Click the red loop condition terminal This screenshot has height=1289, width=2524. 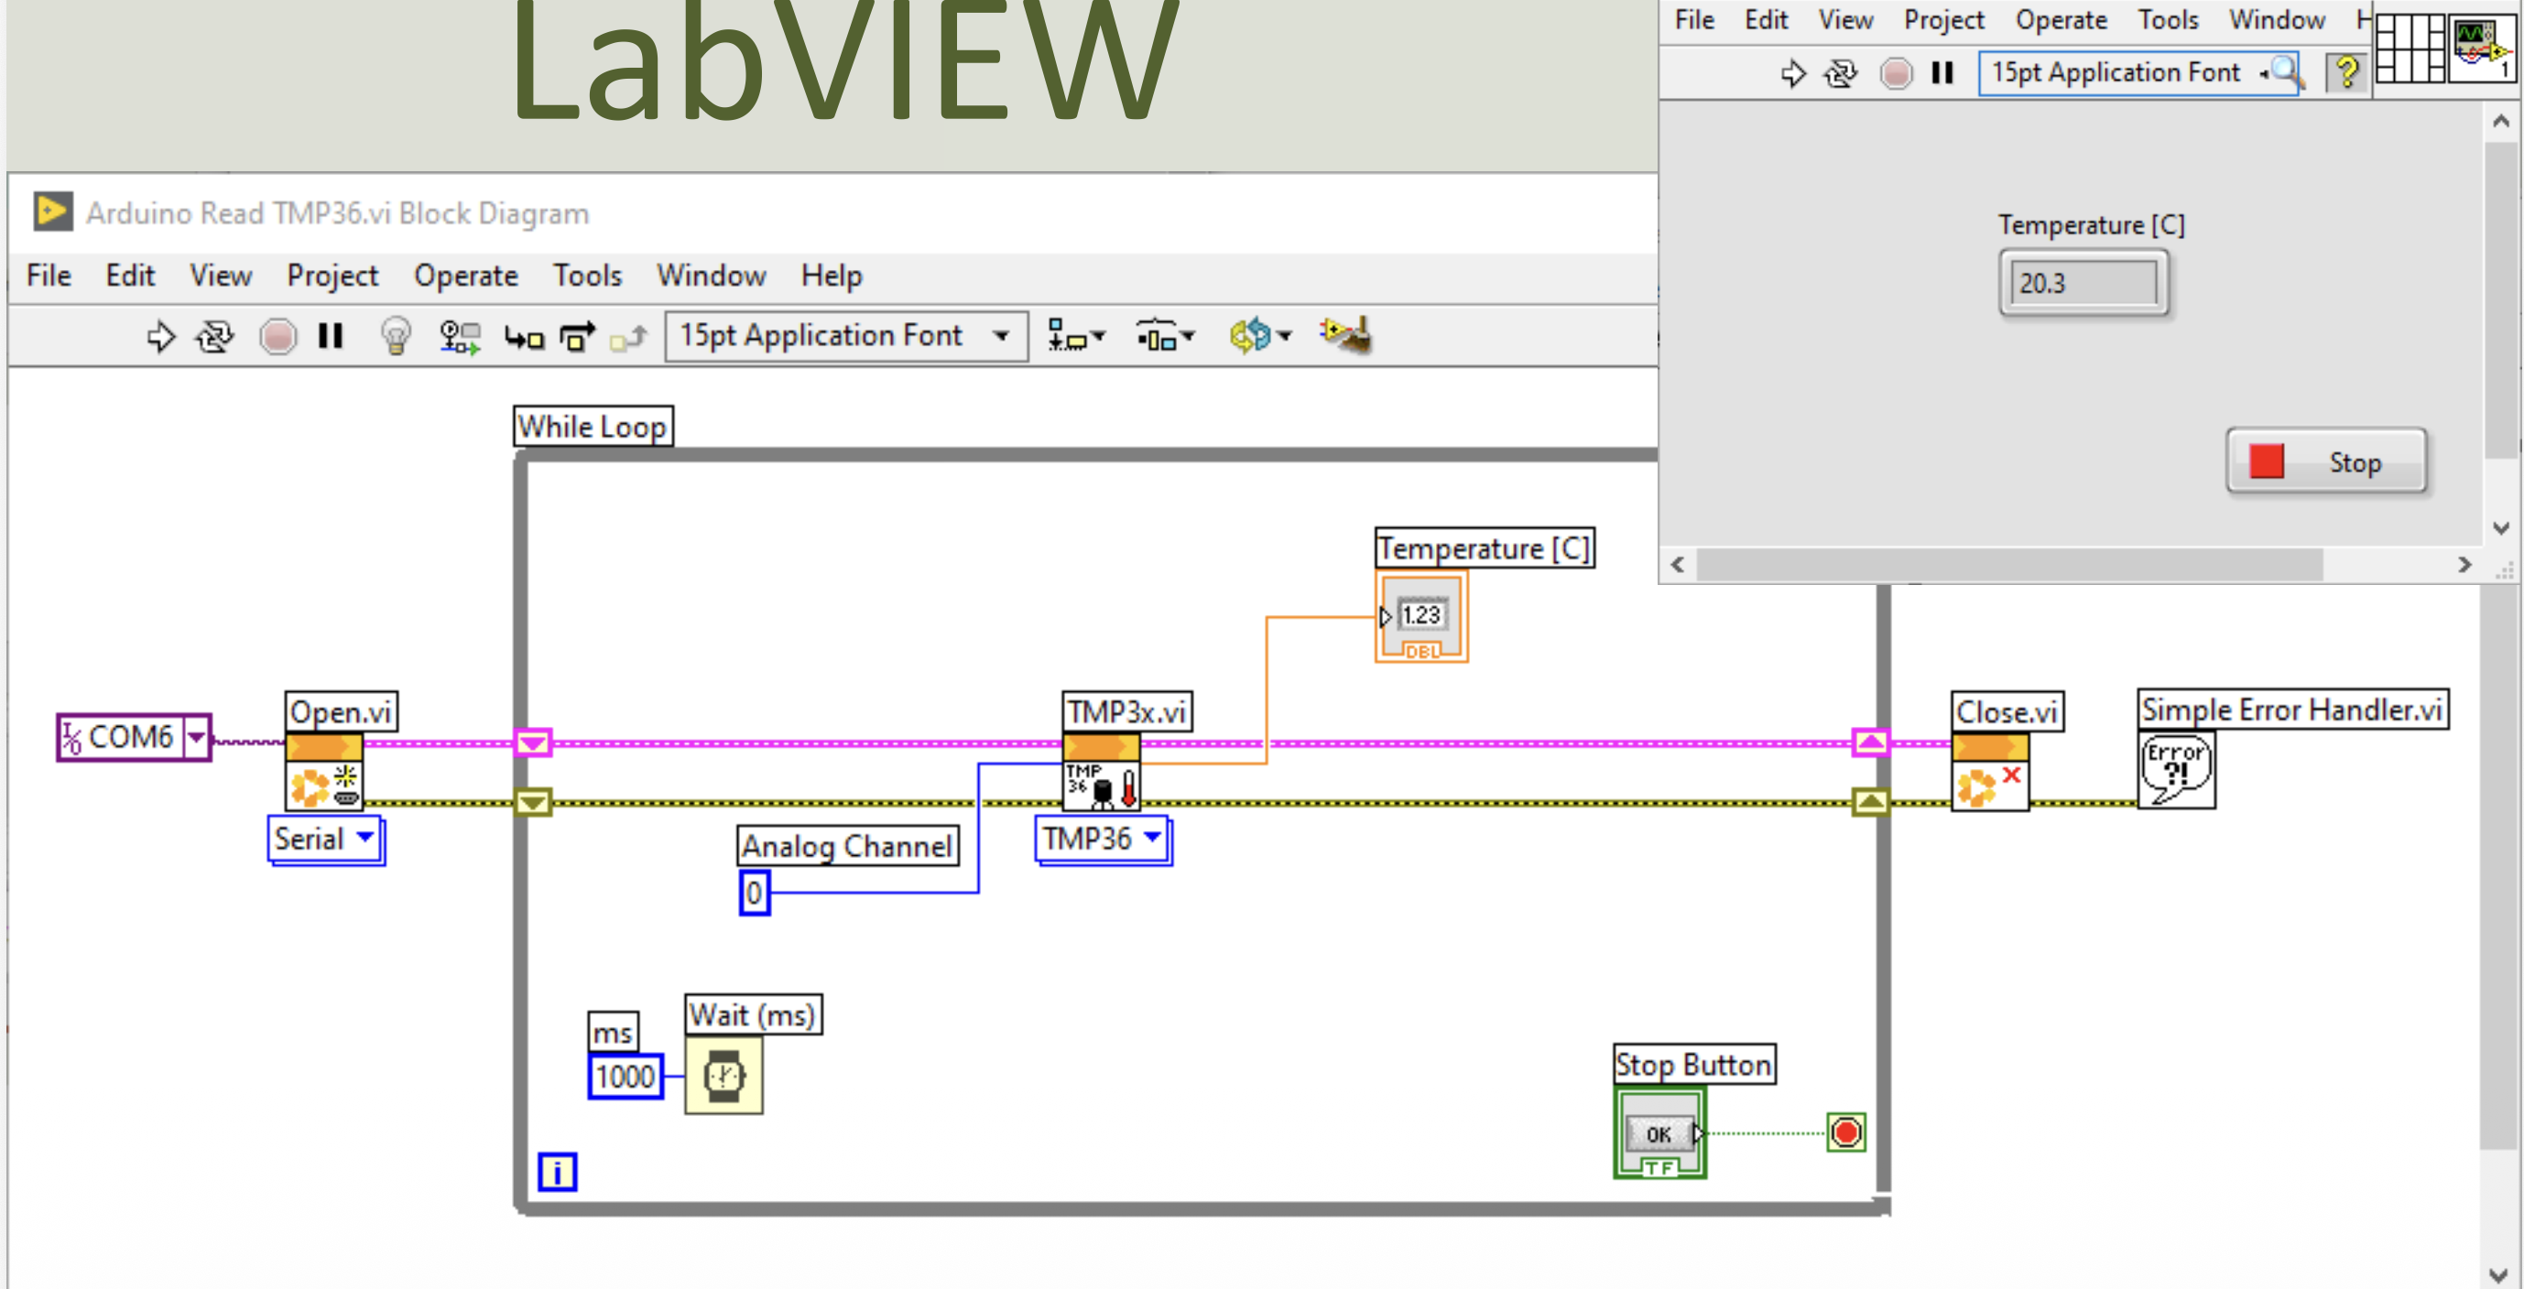pyautogui.click(x=1846, y=1133)
